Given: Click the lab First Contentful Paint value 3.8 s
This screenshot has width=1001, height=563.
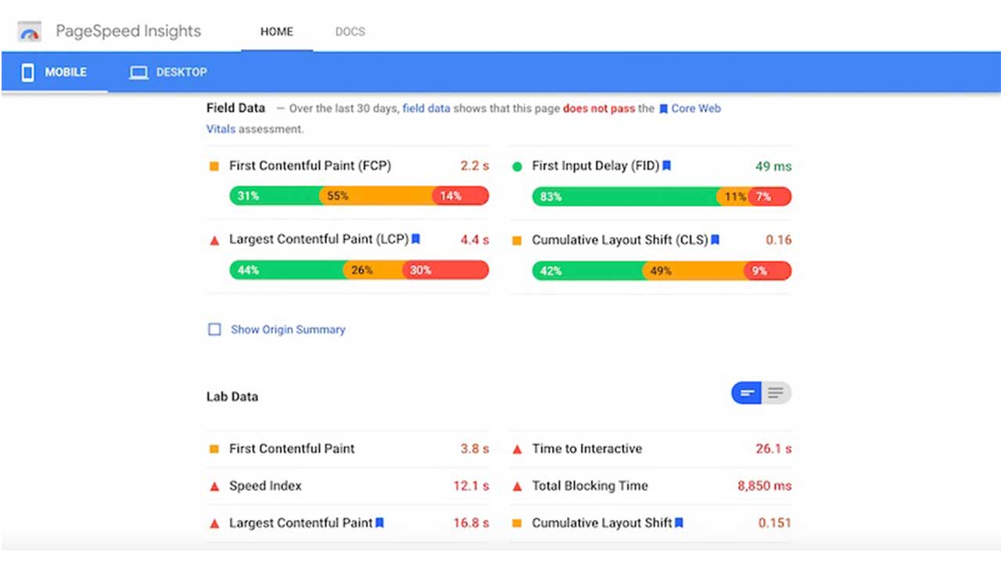Looking at the screenshot, I should coord(475,449).
